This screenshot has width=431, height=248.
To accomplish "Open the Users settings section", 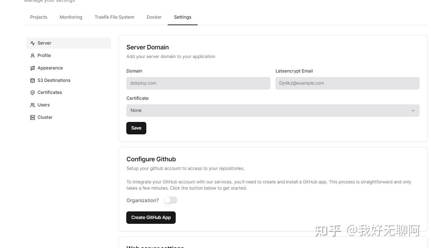I will (44, 105).
